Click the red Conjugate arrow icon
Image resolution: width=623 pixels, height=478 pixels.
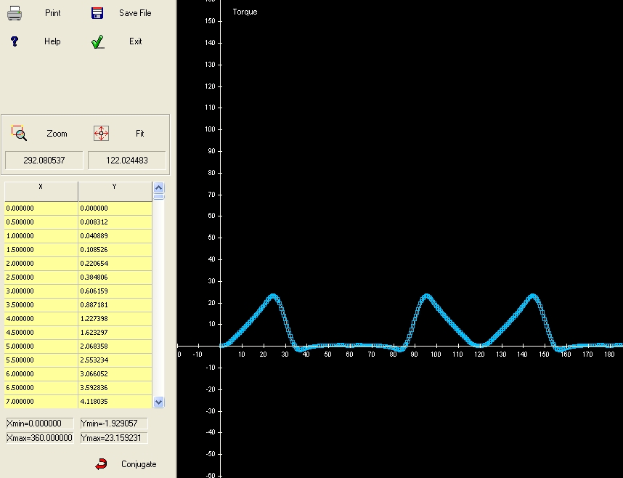pos(102,464)
